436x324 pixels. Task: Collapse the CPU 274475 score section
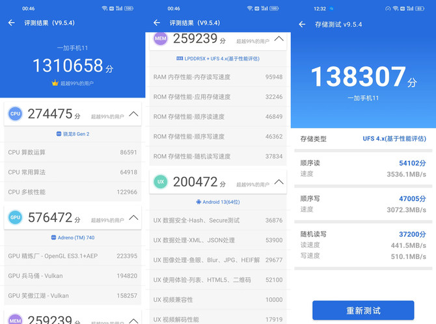133,114
